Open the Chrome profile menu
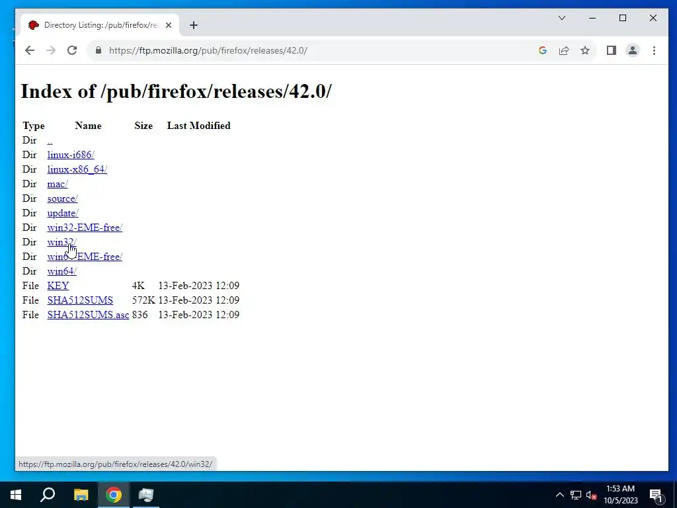677x508 pixels. tap(633, 50)
